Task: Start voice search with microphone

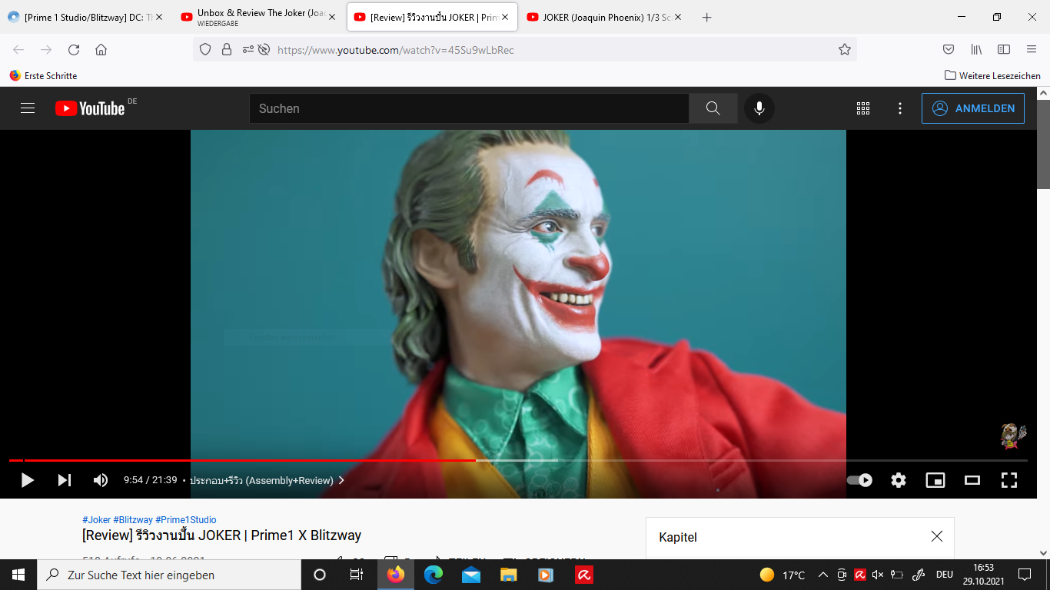Action: pos(759,108)
